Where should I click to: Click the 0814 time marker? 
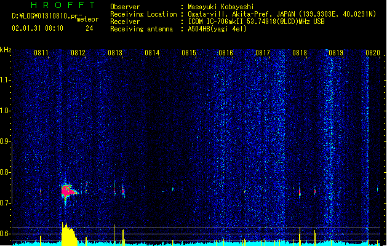(152, 53)
